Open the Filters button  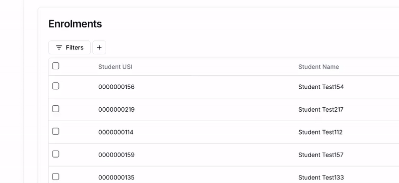[69, 47]
